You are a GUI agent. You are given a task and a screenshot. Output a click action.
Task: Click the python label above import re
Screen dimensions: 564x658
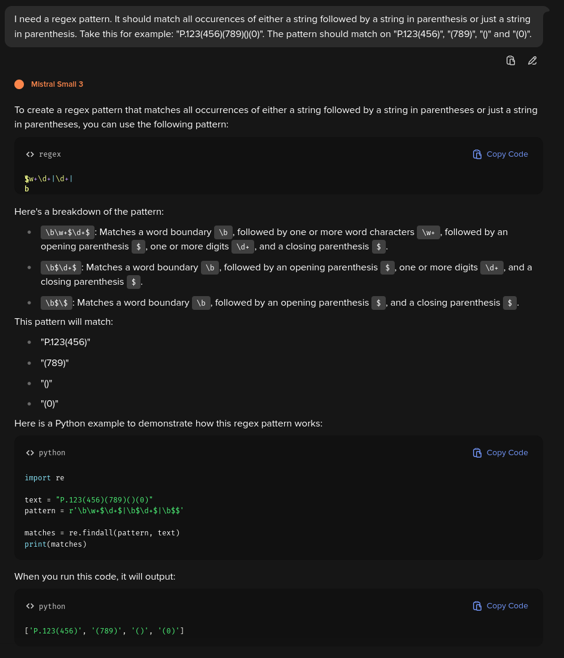click(52, 453)
